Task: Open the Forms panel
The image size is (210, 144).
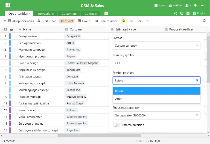Action: 160,5
